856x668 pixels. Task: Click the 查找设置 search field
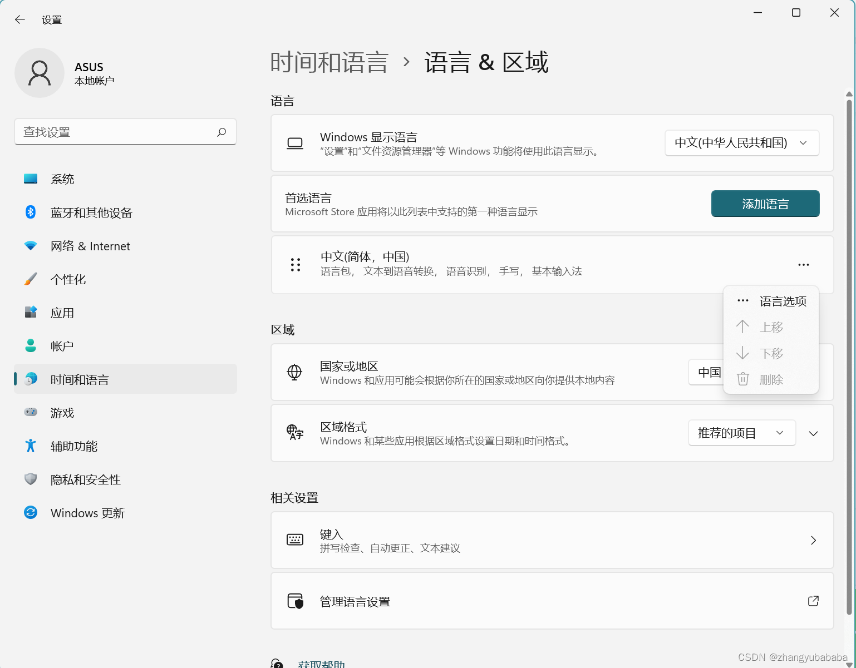coord(125,132)
